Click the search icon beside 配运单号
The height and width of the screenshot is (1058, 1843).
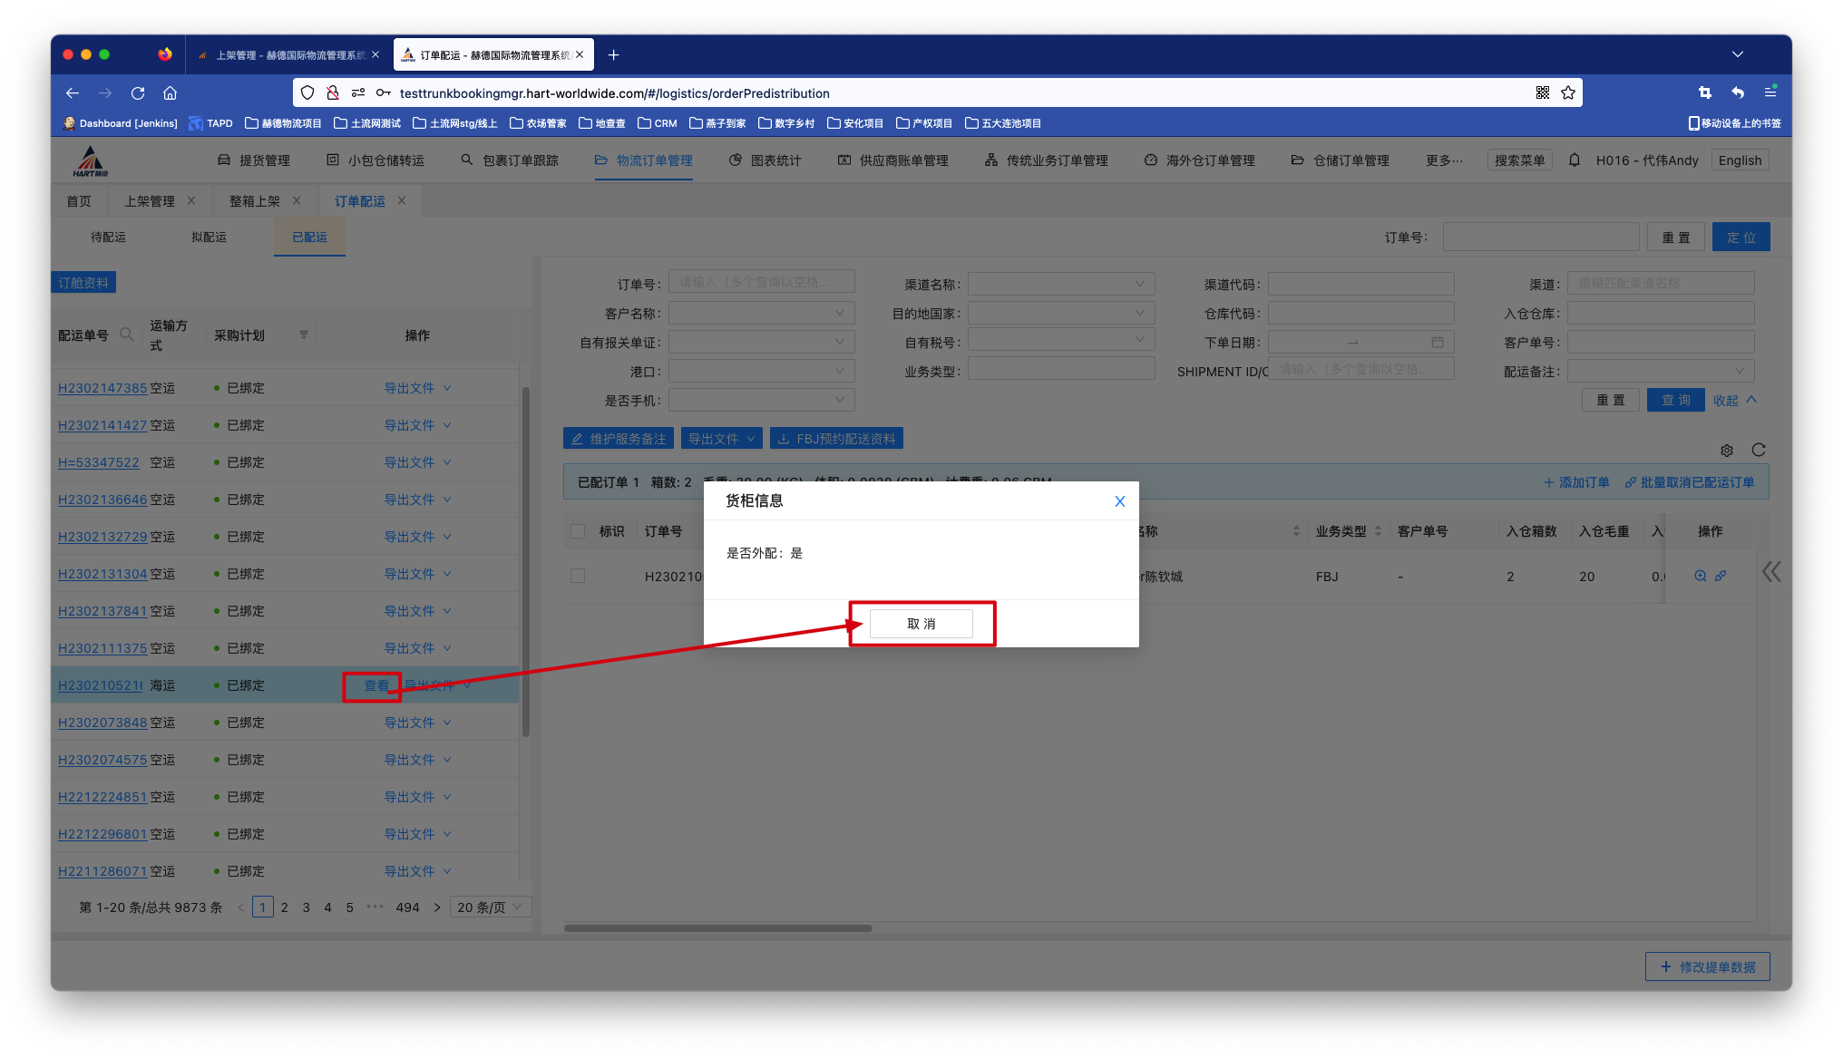(x=127, y=335)
